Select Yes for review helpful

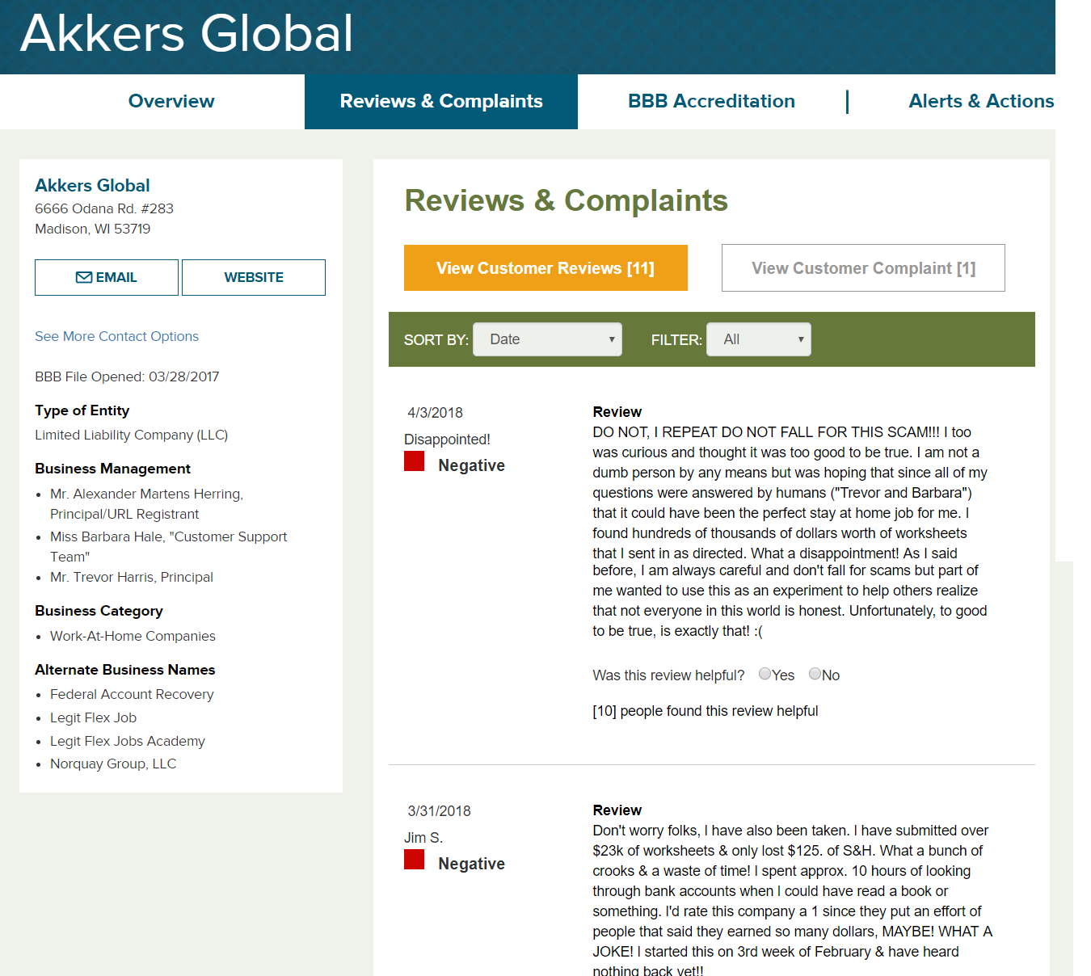click(x=765, y=674)
